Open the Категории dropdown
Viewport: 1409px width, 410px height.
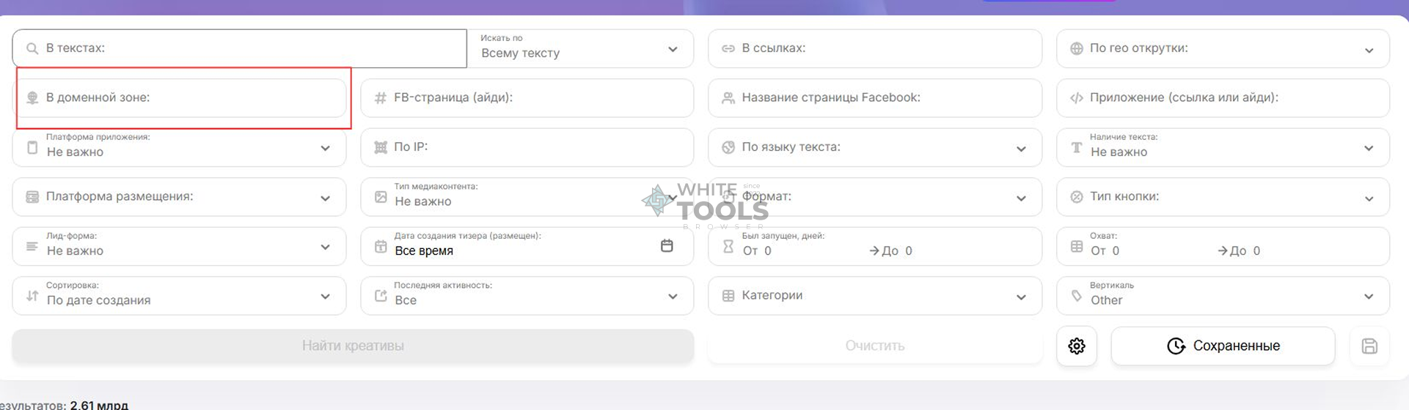pyautogui.click(x=874, y=296)
